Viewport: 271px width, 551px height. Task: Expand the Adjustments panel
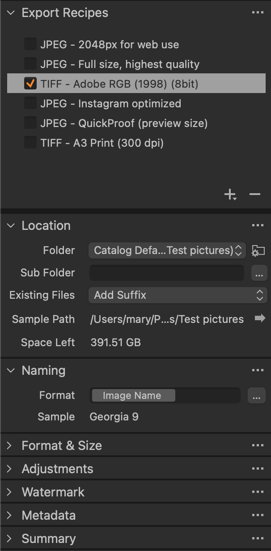(x=10, y=469)
